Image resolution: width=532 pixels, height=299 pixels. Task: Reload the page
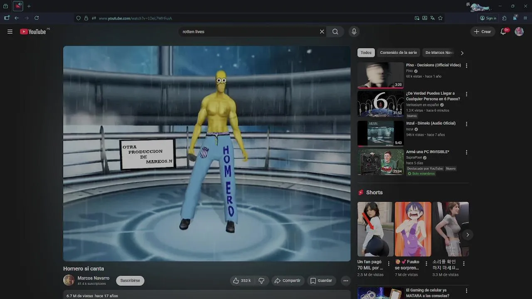point(37,18)
